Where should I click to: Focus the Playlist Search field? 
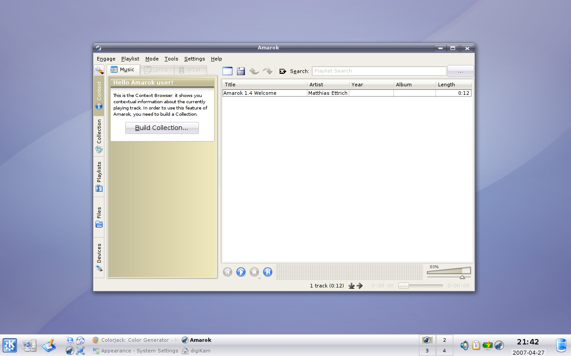coord(379,71)
